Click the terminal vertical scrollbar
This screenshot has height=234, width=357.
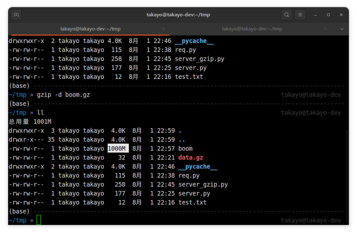tap(346, 176)
